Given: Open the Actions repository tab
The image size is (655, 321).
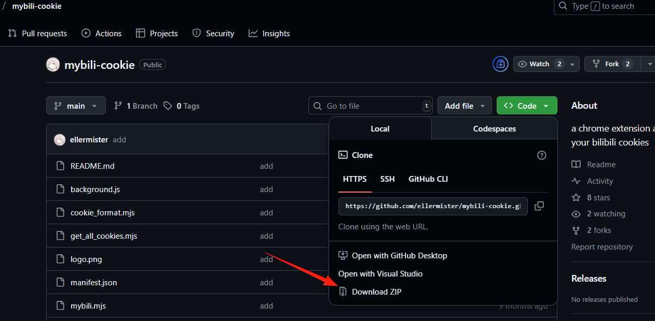Looking at the screenshot, I should (102, 33).
